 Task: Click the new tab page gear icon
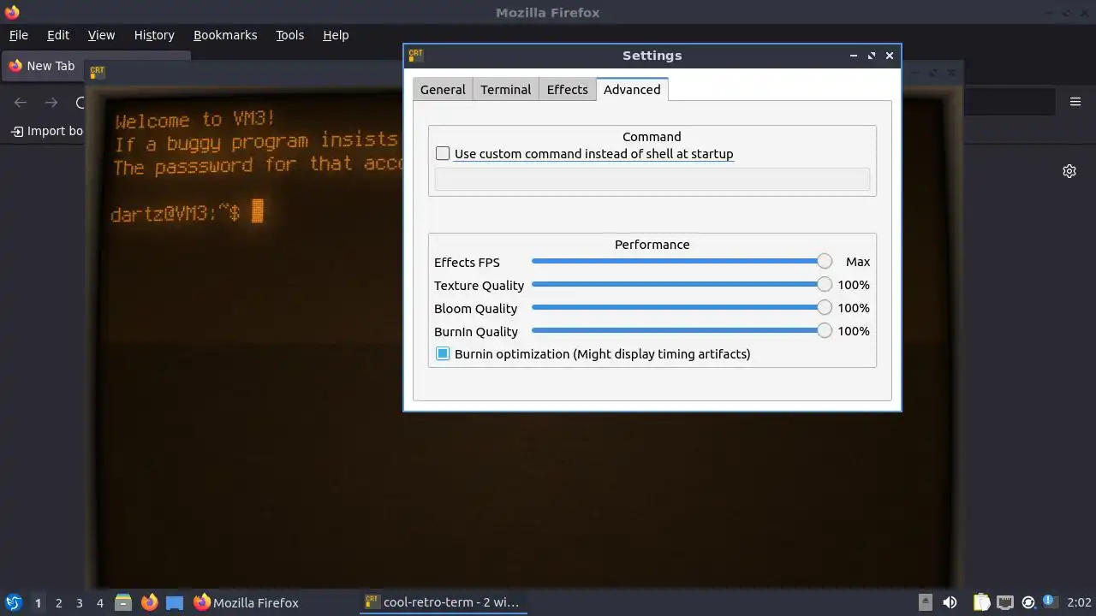tap(1069, 171)
